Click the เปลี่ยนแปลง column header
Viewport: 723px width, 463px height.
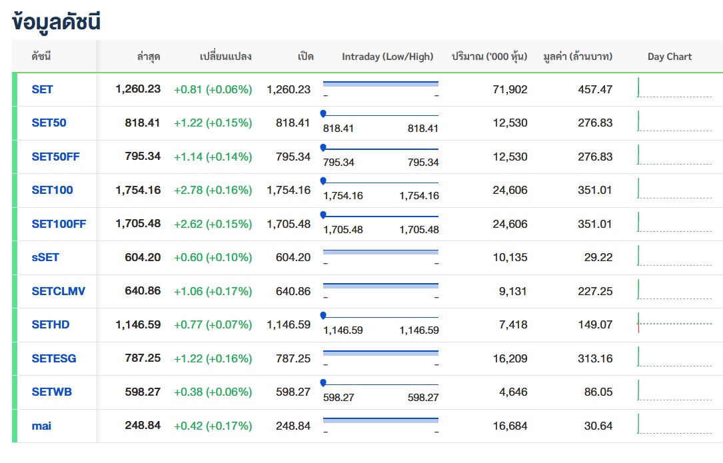(x=225, y=56)
